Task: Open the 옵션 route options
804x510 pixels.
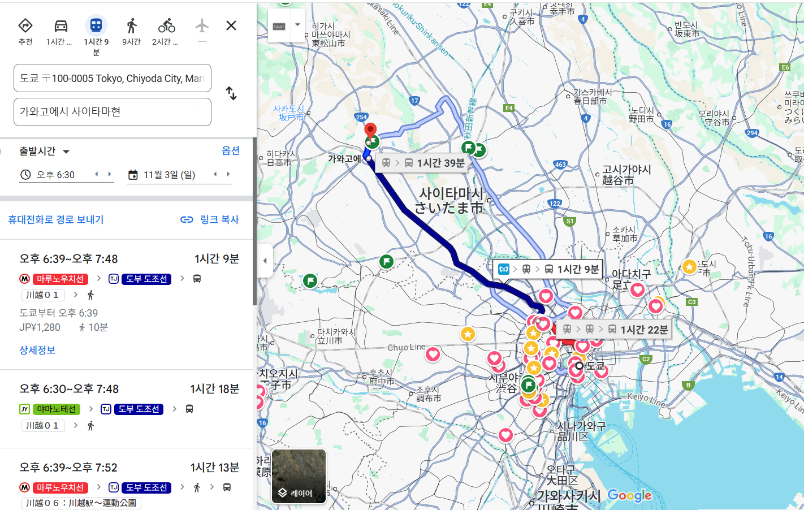Action: (x=231, y=150)
